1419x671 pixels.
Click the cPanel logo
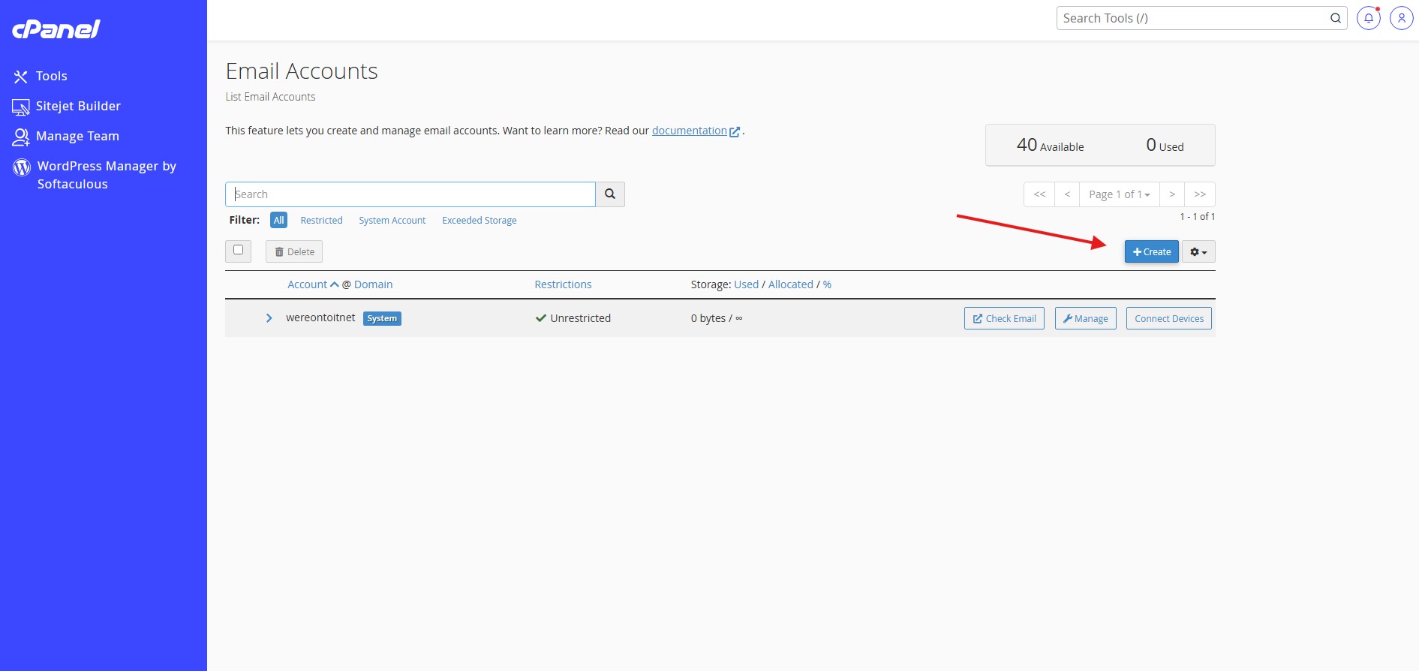click(x=56, y=29)
